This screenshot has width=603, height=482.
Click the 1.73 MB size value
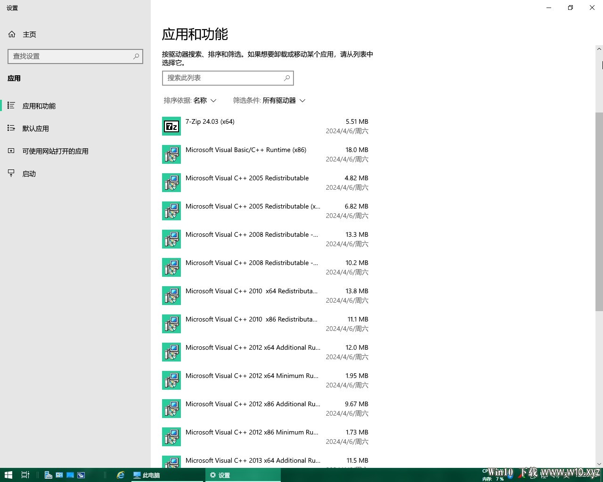point(357,432)
